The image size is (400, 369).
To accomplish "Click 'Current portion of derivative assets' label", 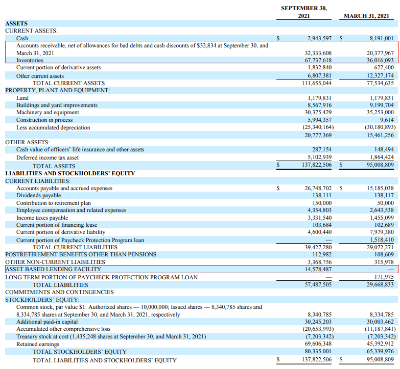I will click(58, 67).
